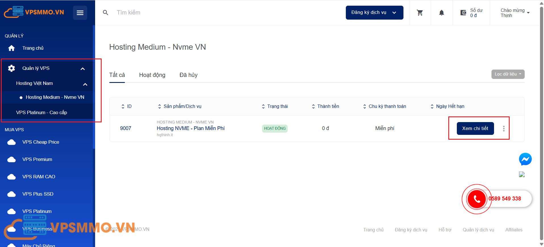Switch to the Đã hủy tab

(x=188, y=75)
